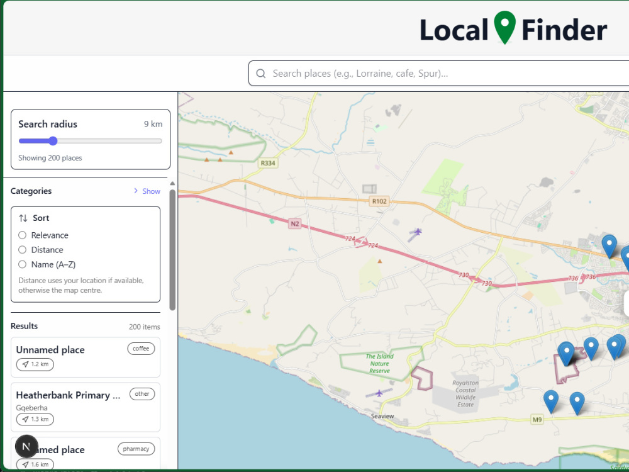The height and width of the screenshot is (472, 629).
Task: Click the 9 km radius value
Action: (x=153, y=124)
